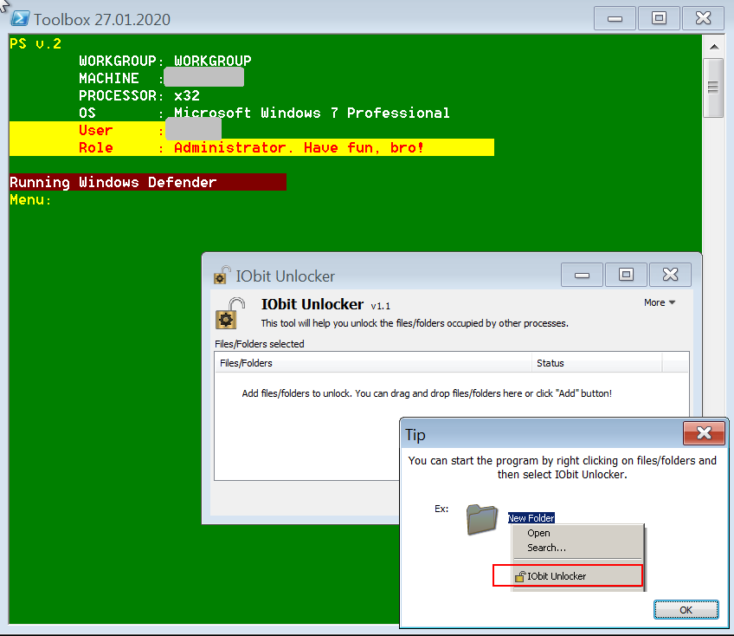Screen dimensions: 734x636
Task: Click the Open entry in the example menu
Action: (x=538, y=533)
